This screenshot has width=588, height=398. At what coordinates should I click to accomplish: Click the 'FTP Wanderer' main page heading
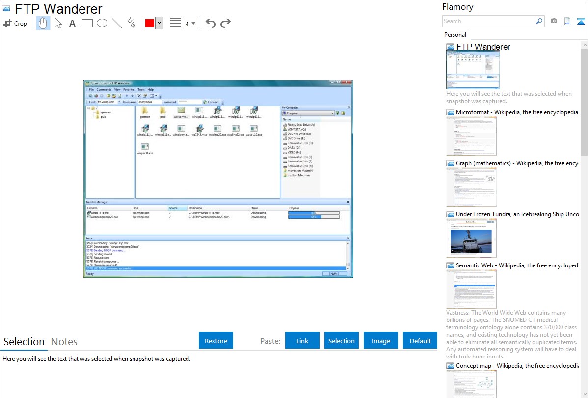point(58,9)
